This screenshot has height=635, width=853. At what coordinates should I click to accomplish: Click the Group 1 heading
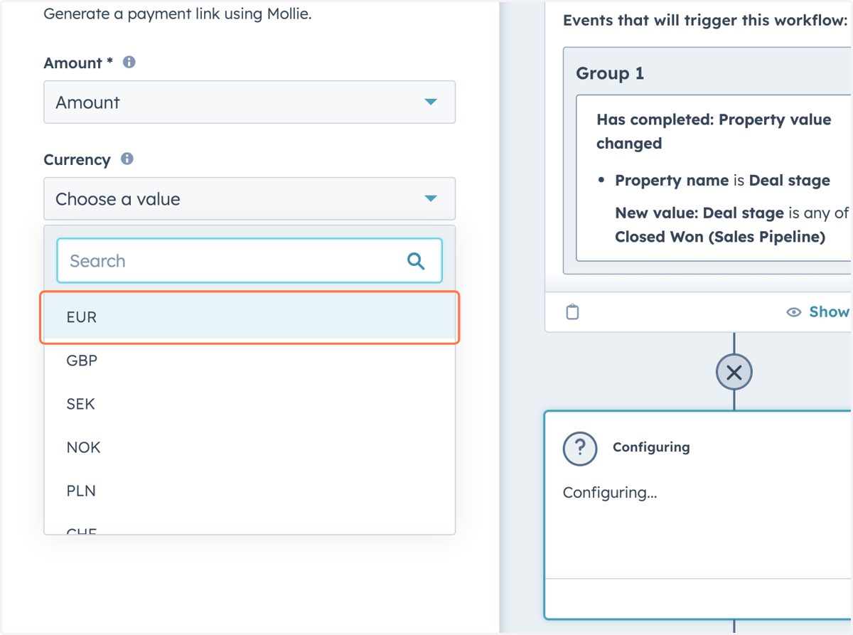pos(610,73)
